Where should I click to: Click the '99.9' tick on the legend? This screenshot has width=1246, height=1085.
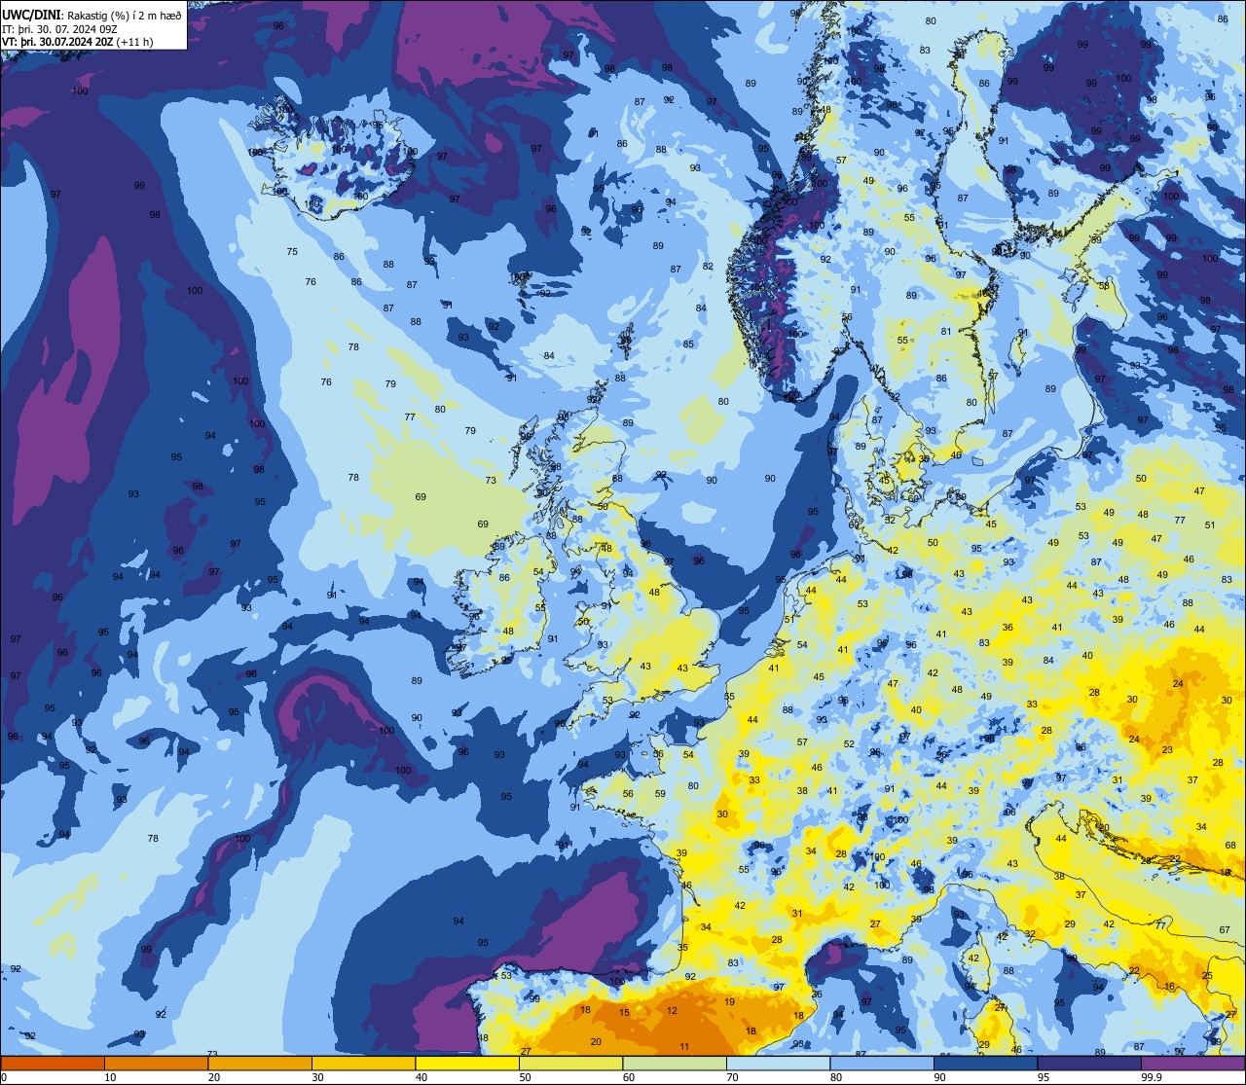tap(1152, 1077)
